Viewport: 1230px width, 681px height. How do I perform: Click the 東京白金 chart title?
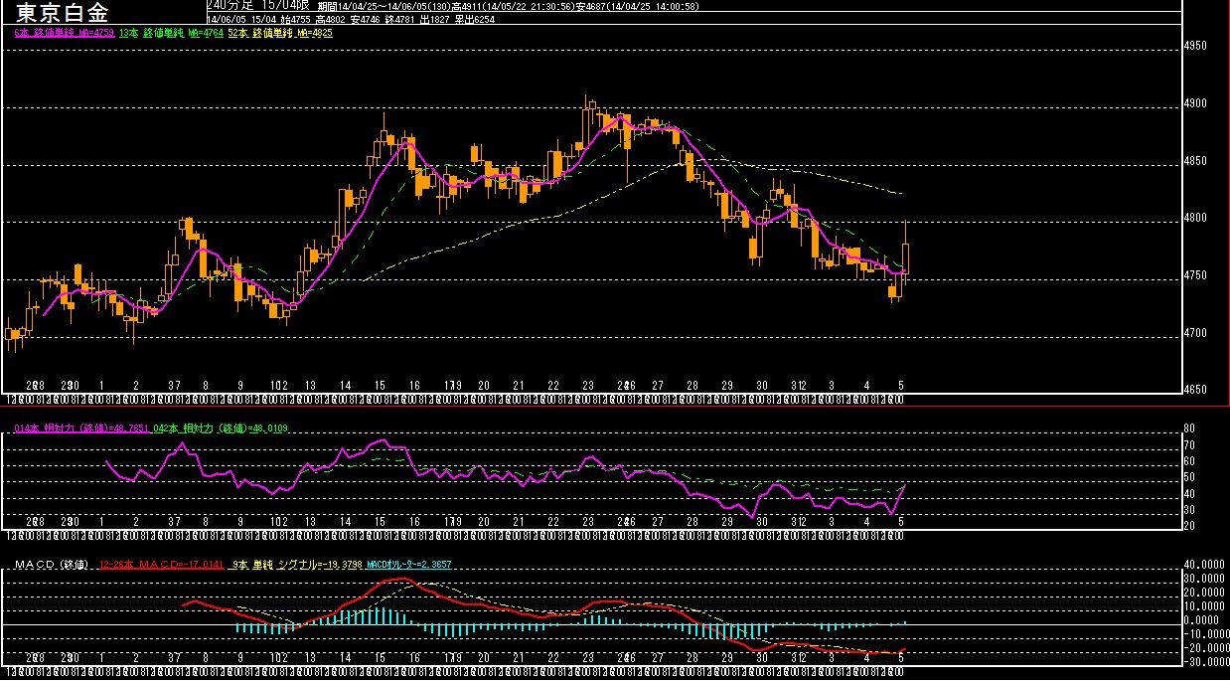(63, 12)
